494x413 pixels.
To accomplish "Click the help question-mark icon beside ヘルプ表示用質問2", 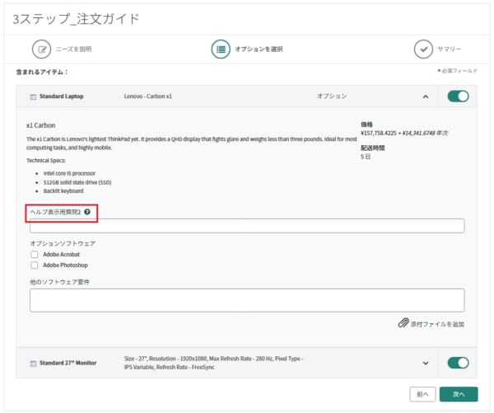I will click(x=87, y=212).
